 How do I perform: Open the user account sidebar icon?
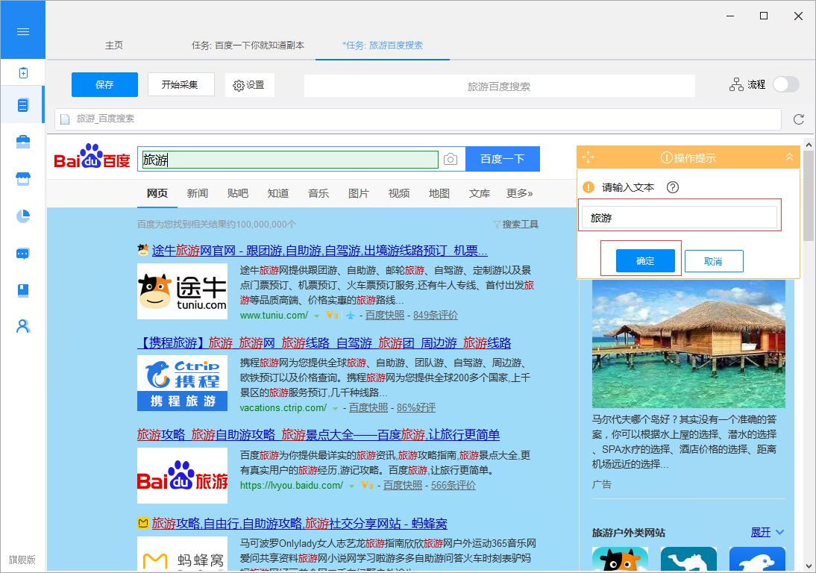[23, 326]
